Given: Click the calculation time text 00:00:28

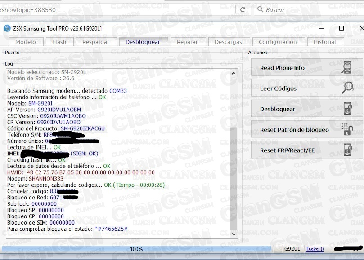Looking at the screenshot, I should coord(152,185).
